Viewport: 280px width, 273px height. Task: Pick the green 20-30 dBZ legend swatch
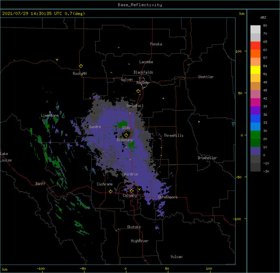(255, 135)
